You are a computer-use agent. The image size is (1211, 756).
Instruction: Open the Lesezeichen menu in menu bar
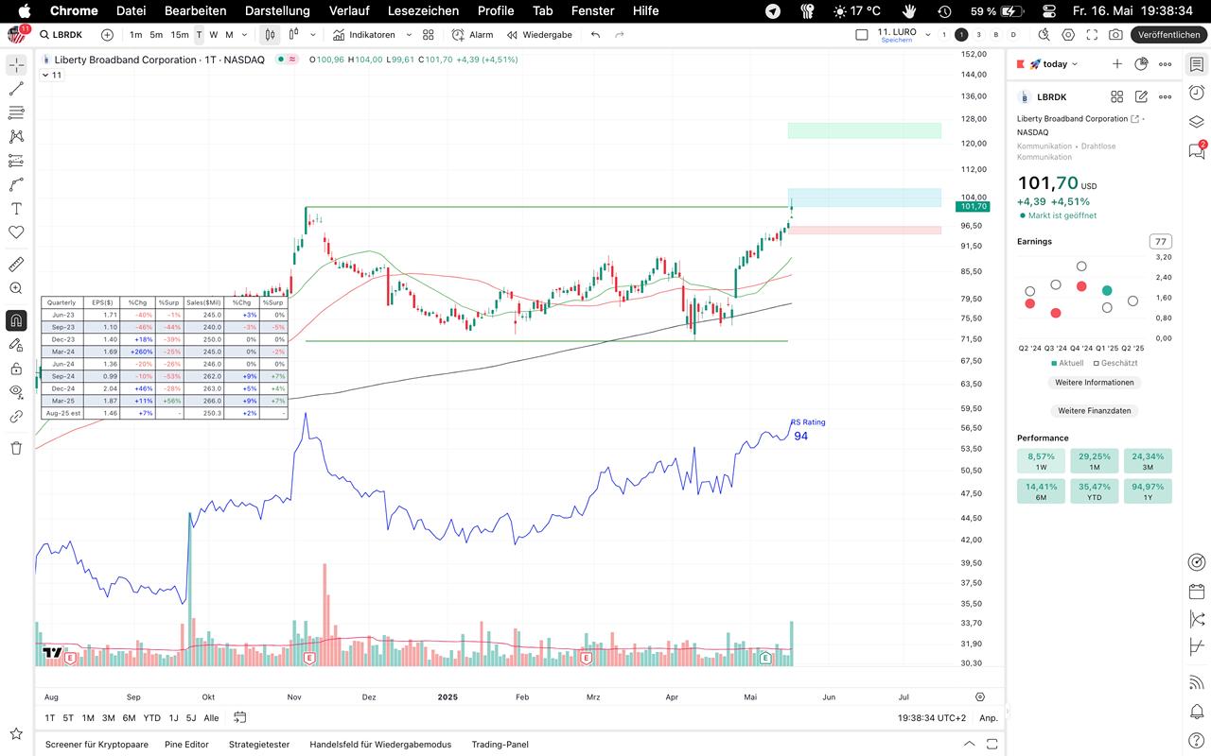pos(423,10)
